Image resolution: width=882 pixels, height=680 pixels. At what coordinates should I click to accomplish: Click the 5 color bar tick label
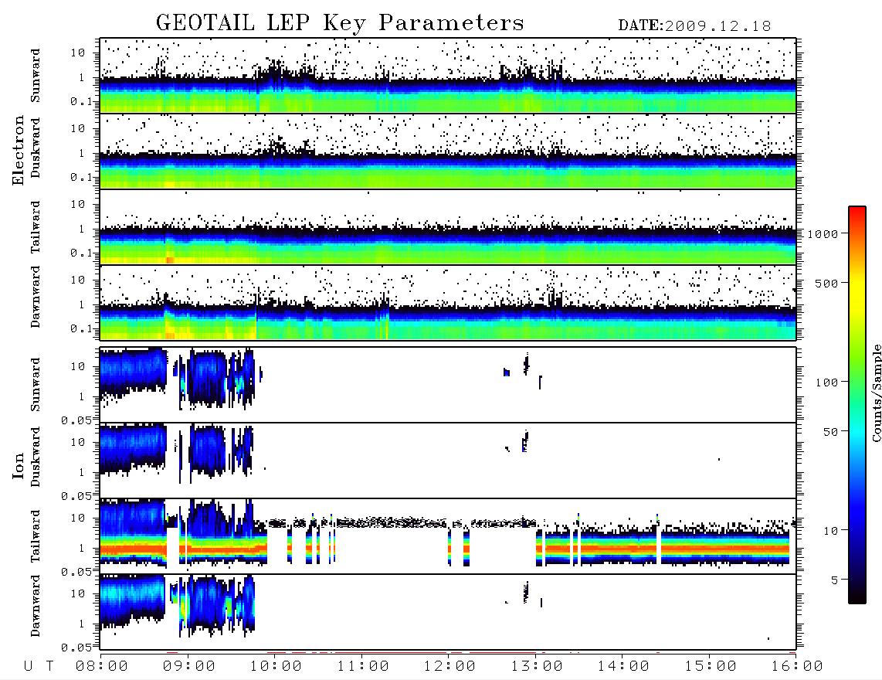835,580
